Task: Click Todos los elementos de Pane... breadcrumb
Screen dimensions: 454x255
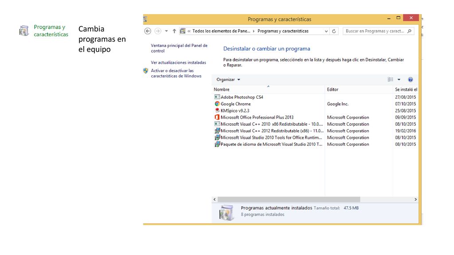Action: click(221, 31)
